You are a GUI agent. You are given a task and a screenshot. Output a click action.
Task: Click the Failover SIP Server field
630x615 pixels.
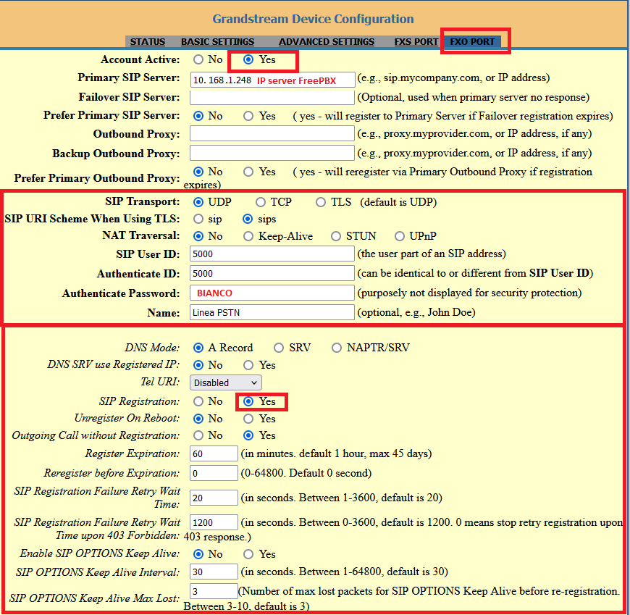272,97
